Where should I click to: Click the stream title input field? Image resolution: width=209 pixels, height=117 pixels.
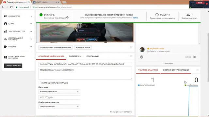tap(85, 64)
